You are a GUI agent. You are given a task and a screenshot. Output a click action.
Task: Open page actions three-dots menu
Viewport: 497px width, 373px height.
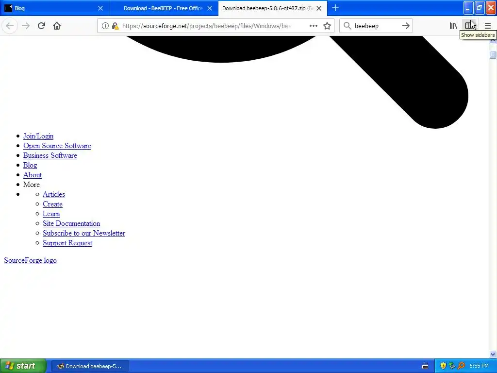pos(313,26)
